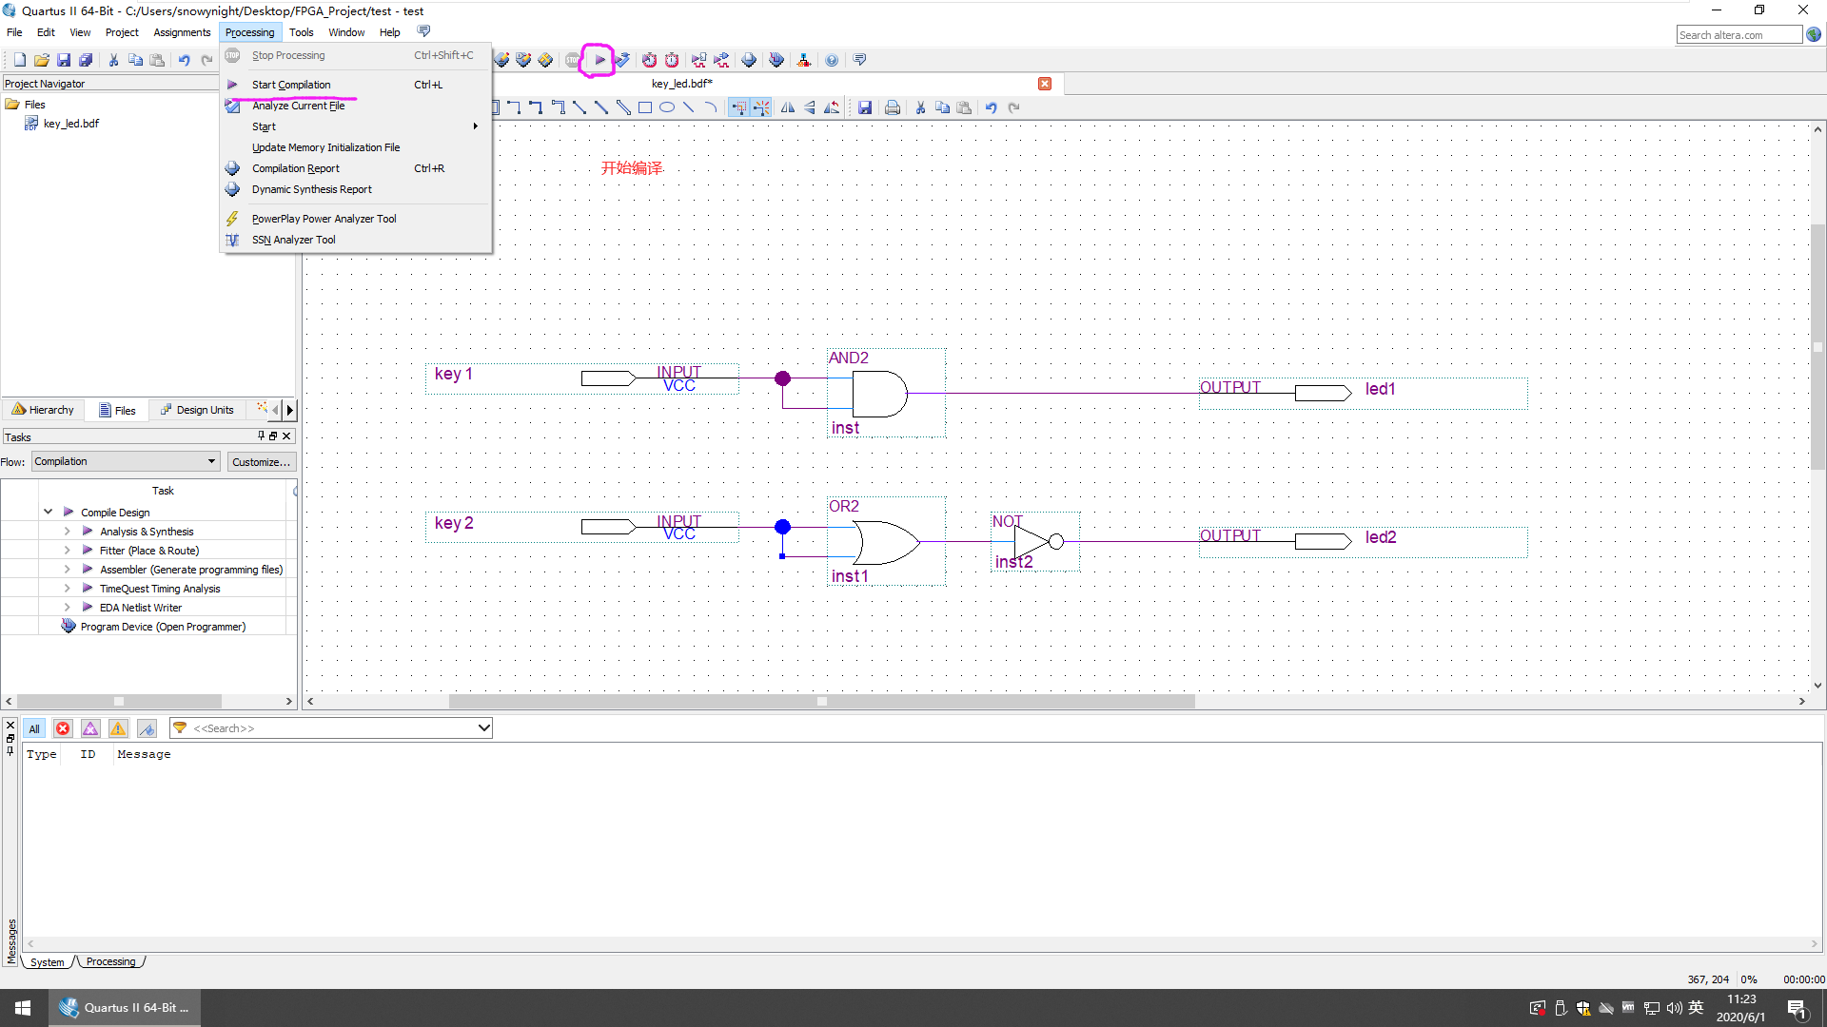The height and width of the screenshot is (1027, 1827).
Task: Toggle the Error messages filter icon
Action: coord(62,727)
